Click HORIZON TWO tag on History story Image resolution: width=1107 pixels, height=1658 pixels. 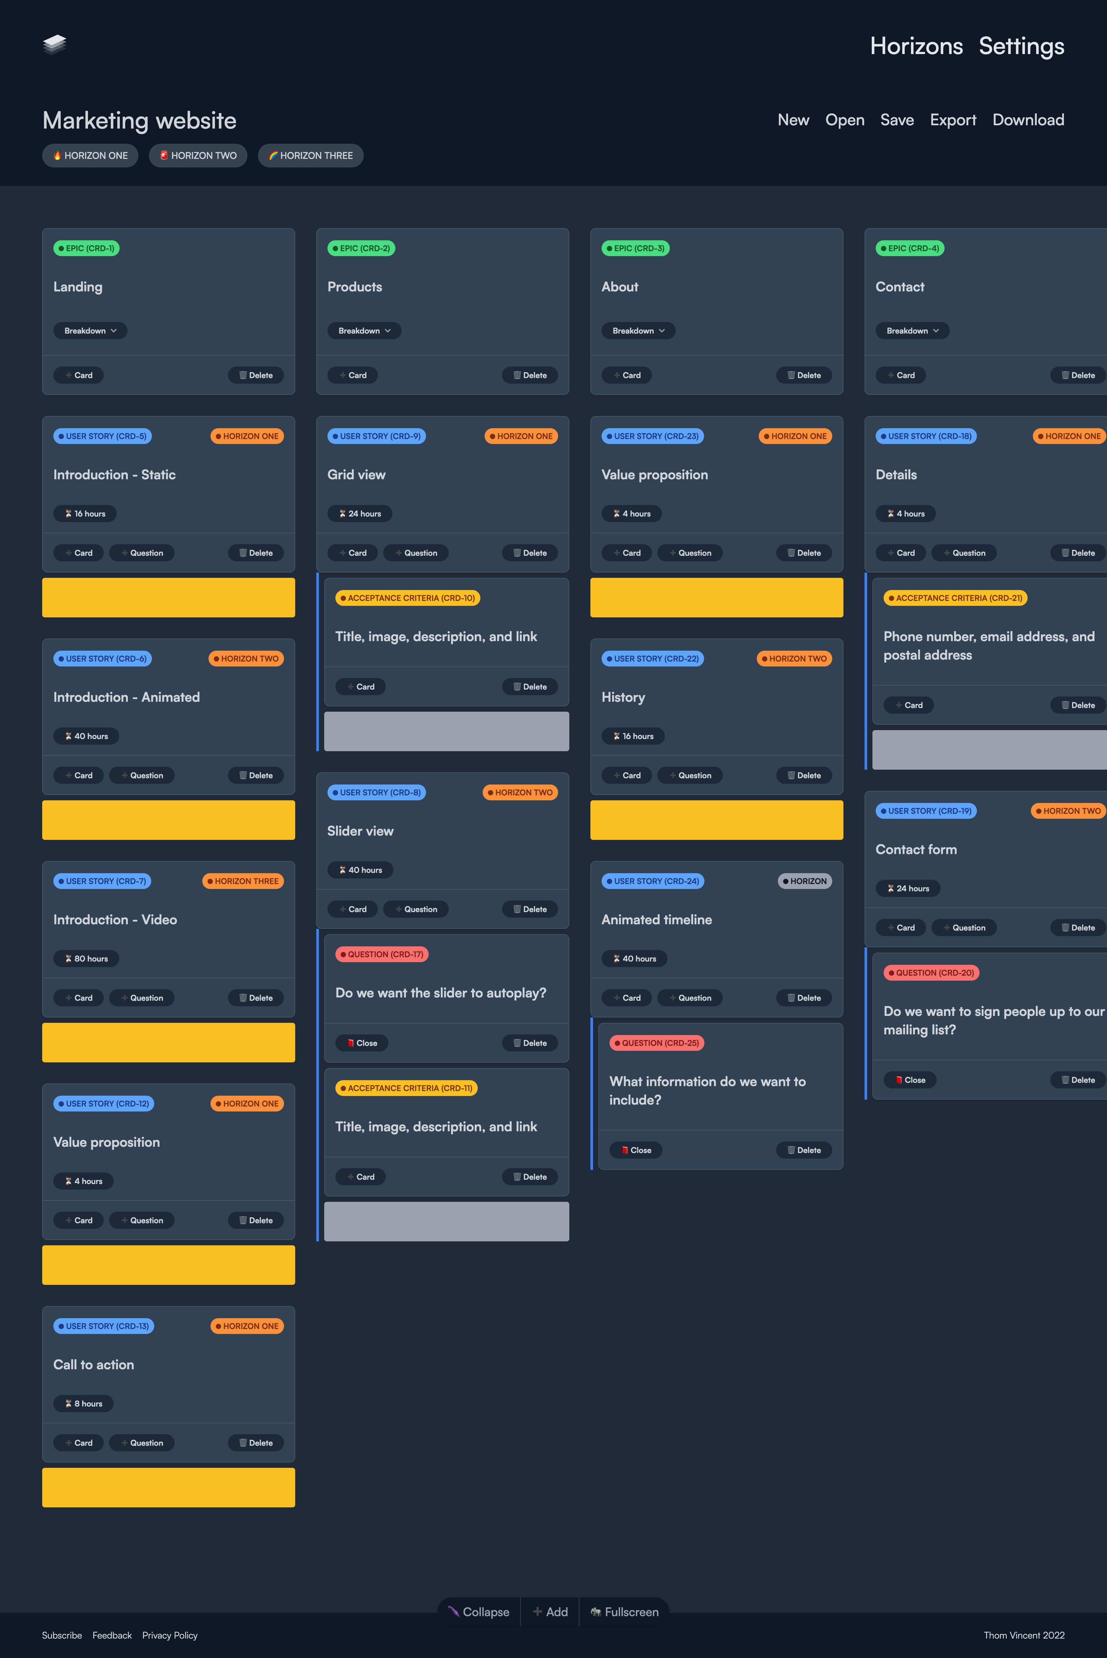pos(794,658)
